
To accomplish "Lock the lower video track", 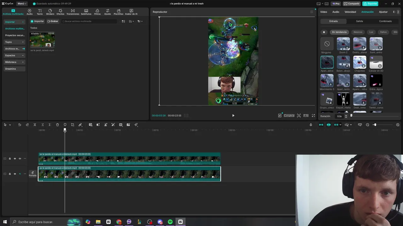I will (10, 174).
